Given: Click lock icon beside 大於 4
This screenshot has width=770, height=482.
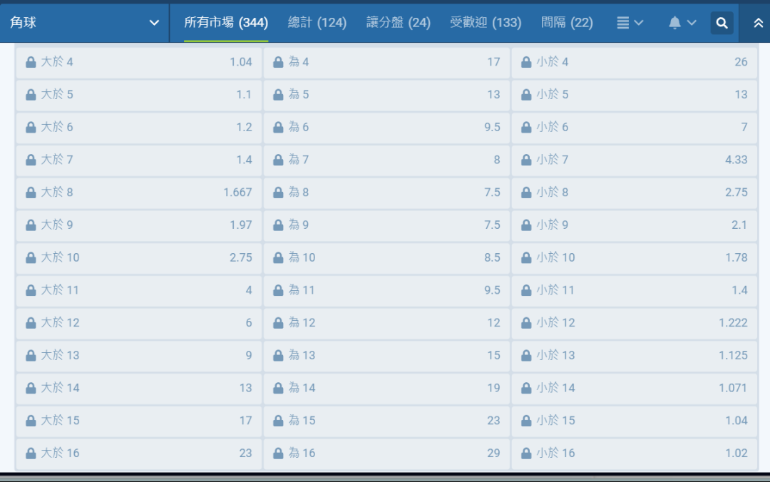Looking at the screenshot, I should click(x=31, y=63).
